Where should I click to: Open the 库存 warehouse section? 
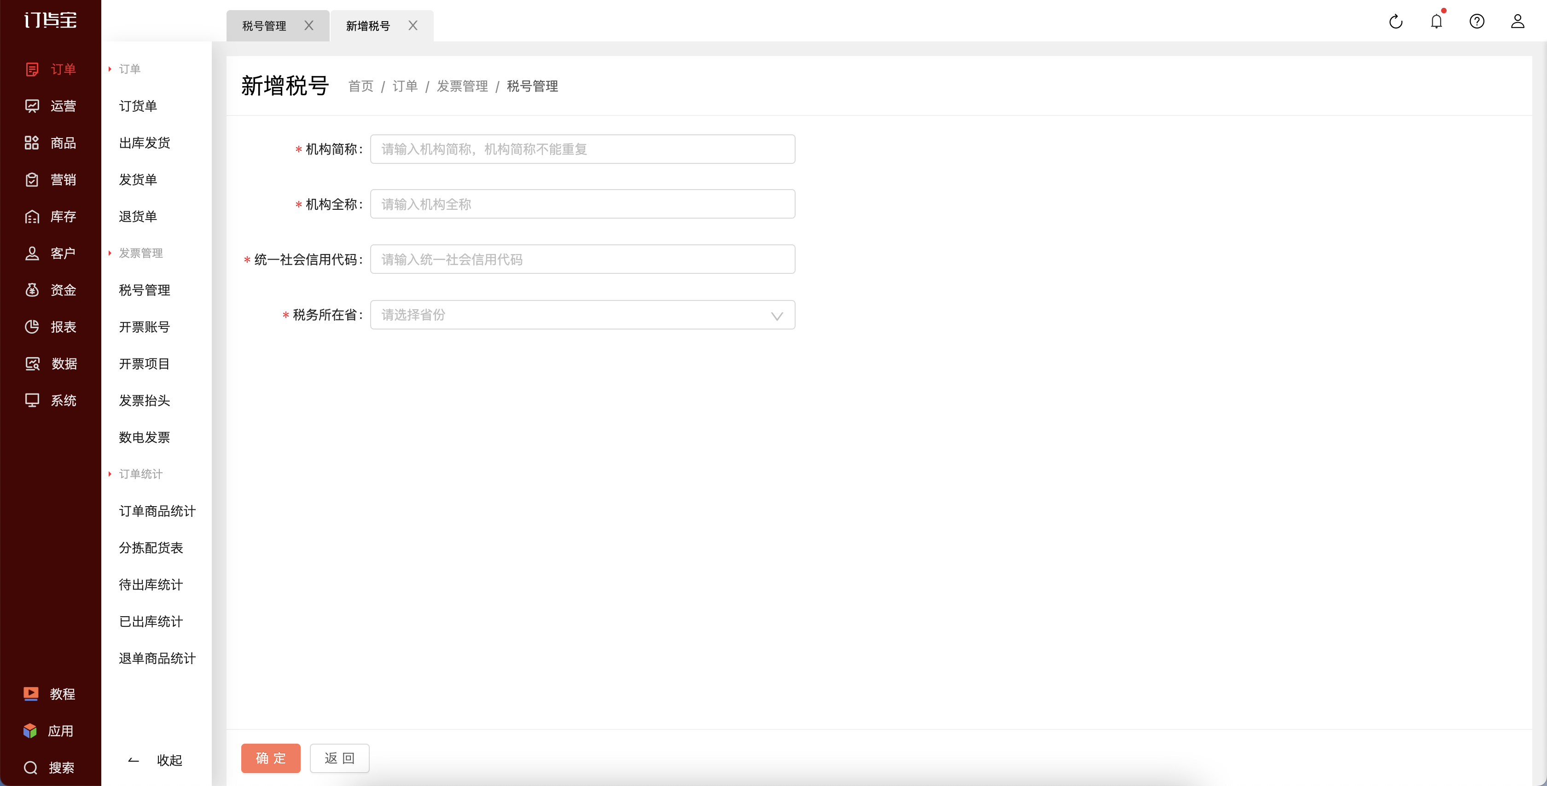(x=32, y=217)
